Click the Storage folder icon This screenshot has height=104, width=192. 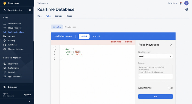5,36
